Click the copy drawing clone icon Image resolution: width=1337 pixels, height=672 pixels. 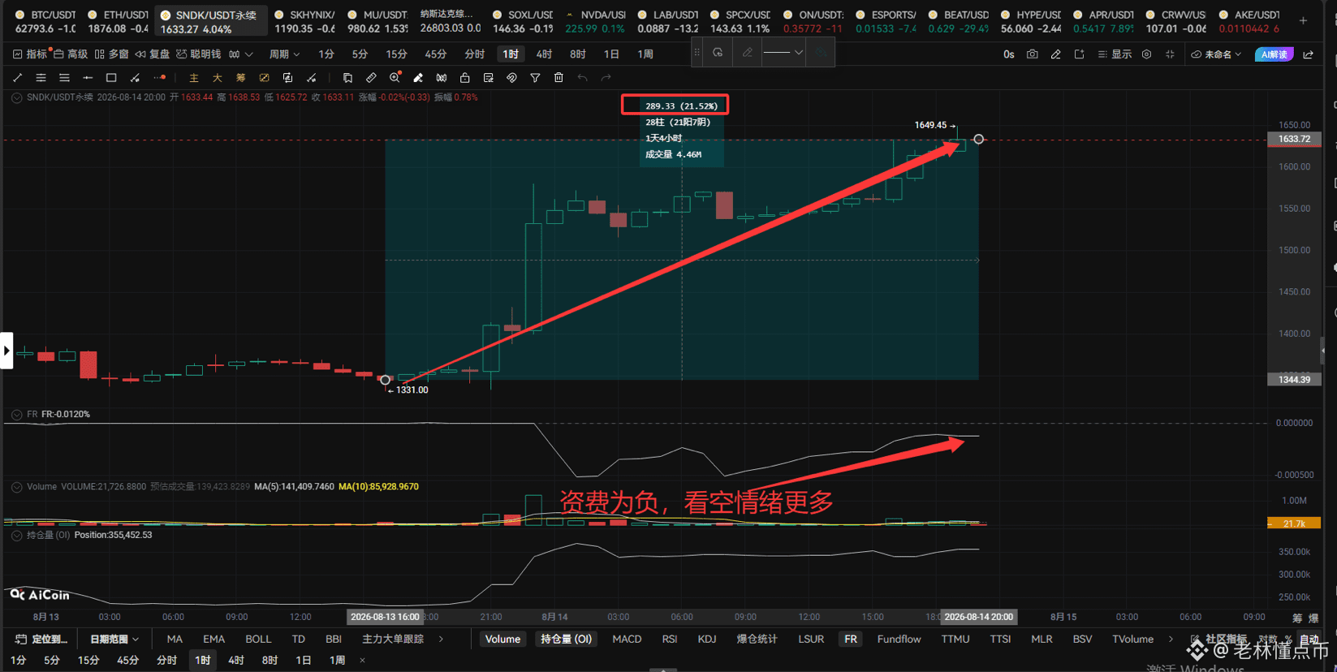tap(347, 78)
